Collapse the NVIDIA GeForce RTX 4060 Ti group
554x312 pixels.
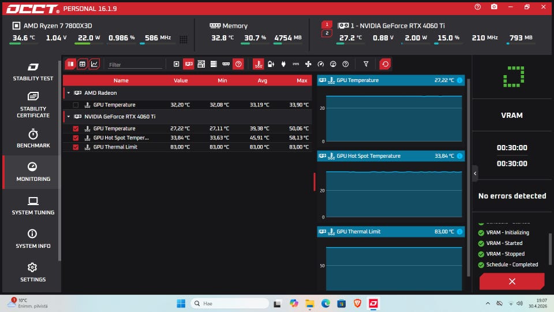pos(69,116)
